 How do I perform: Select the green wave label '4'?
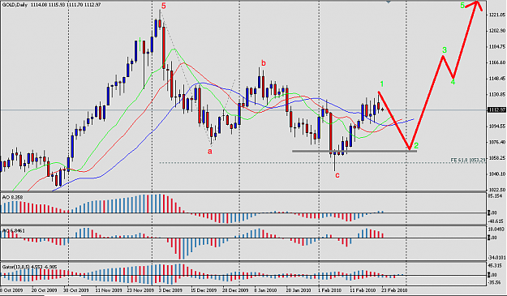click(453, 82)
